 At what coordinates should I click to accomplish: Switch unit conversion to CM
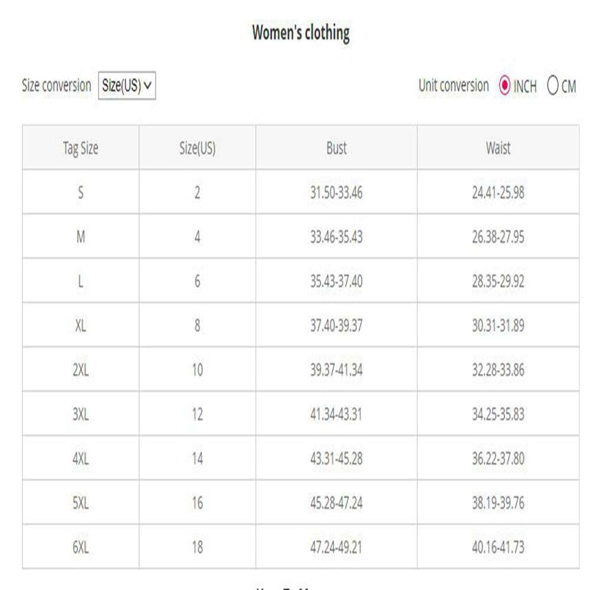(553, 86)
